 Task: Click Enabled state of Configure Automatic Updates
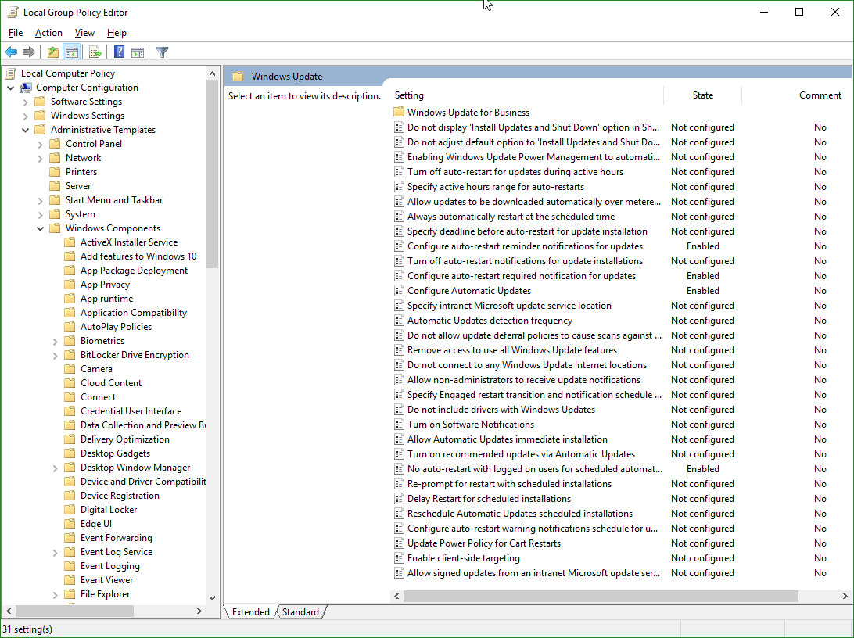coord(702,291)
